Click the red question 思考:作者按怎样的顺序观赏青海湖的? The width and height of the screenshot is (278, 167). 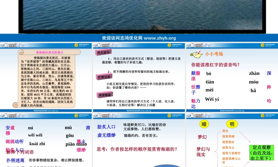coord(137,149)
